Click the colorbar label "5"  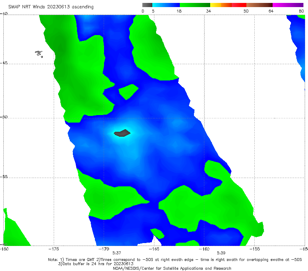coord(153,11)
